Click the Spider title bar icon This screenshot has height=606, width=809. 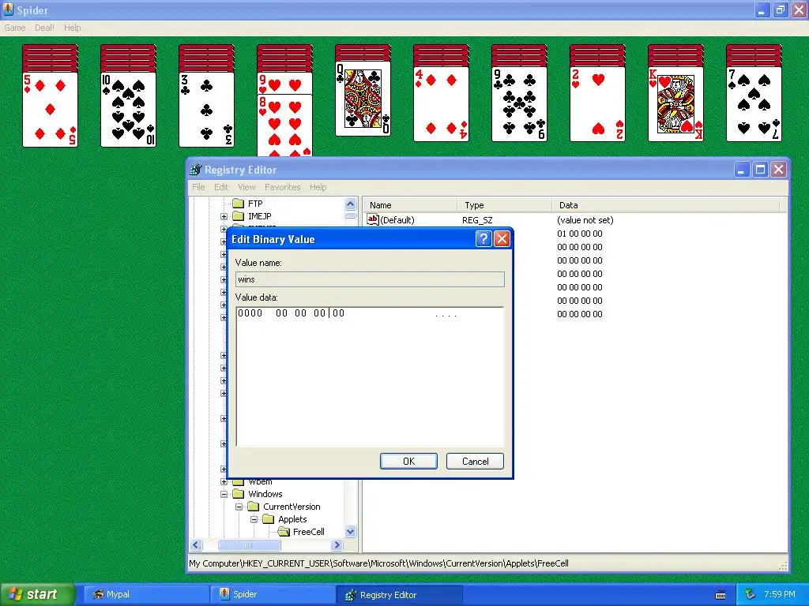pos(8,9)
